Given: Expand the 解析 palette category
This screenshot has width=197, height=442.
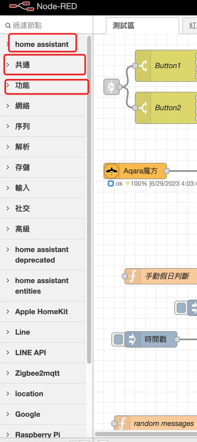Looking at the screenshot, I should (42, 147).
